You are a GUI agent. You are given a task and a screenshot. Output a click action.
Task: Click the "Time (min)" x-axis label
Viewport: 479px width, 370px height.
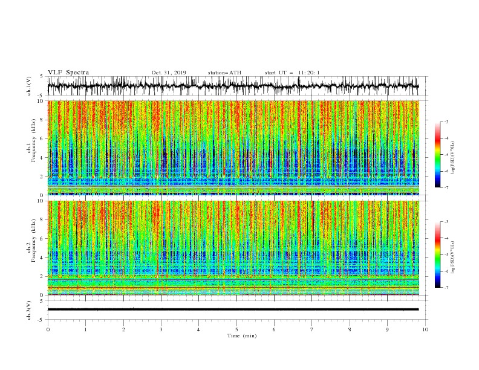click(242, 336)
